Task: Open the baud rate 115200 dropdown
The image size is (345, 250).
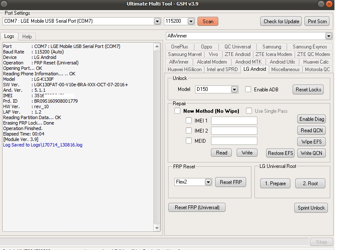Action: [191, 21]
